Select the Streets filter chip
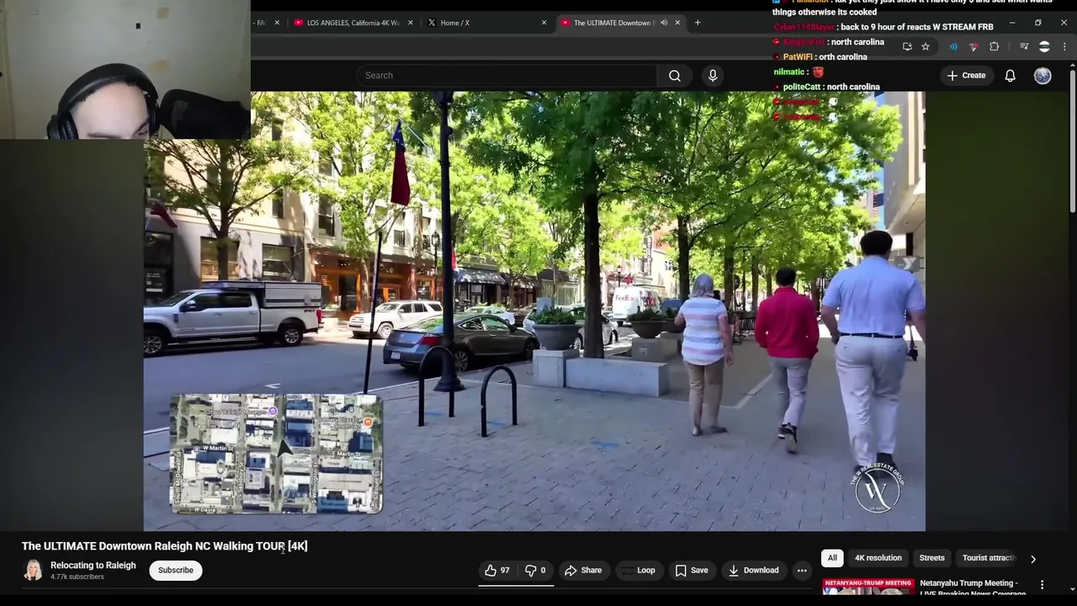The height and width of the screenshot is (606, 1077). (931, 558)
